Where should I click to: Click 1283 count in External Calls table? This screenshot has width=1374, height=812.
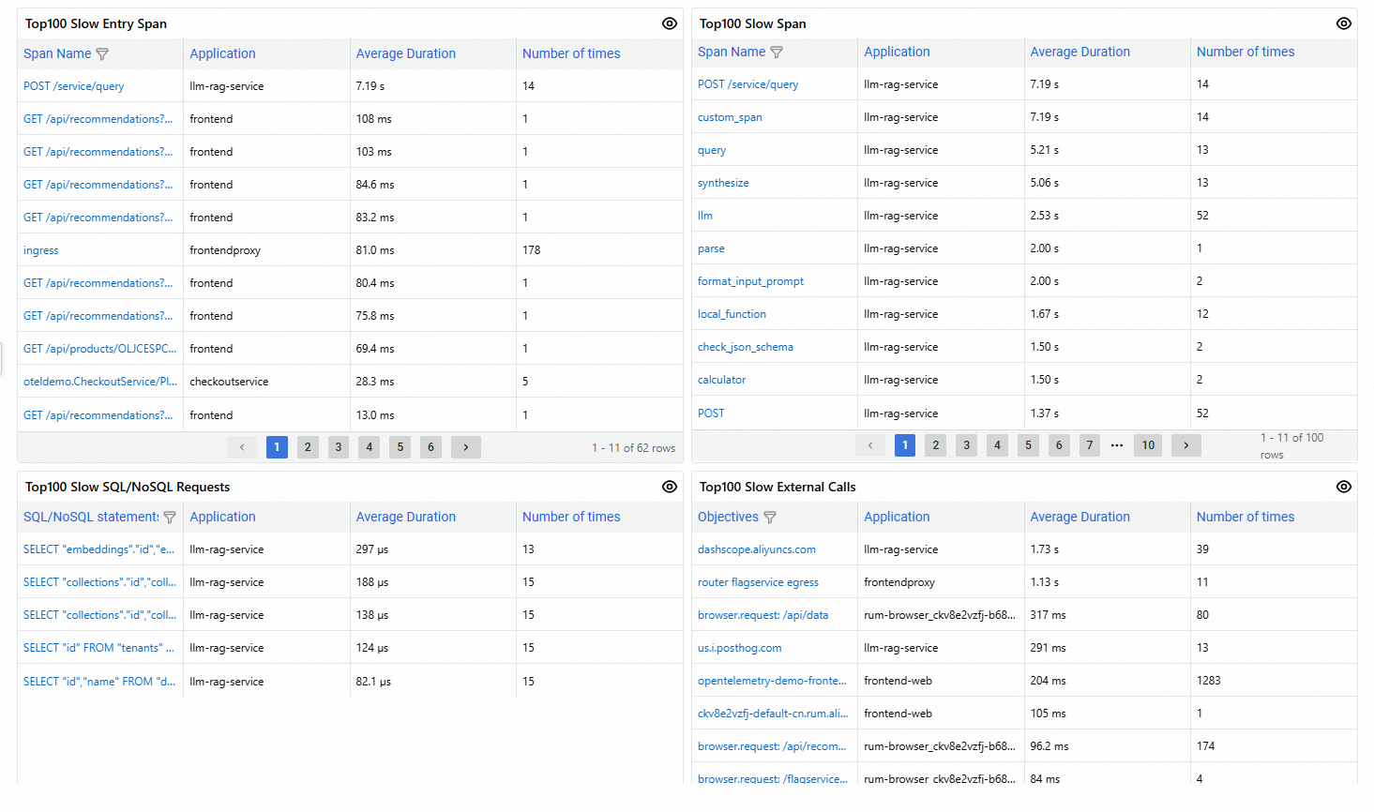pos(1209,681)
